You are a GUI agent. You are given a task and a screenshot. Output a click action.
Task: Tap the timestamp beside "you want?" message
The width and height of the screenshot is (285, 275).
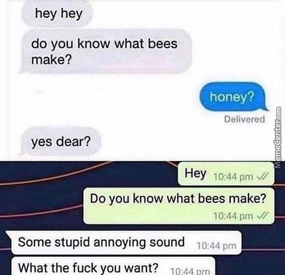click(190, 271)
